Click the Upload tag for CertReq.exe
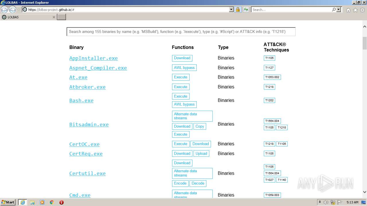 click(x=201, y=154)
